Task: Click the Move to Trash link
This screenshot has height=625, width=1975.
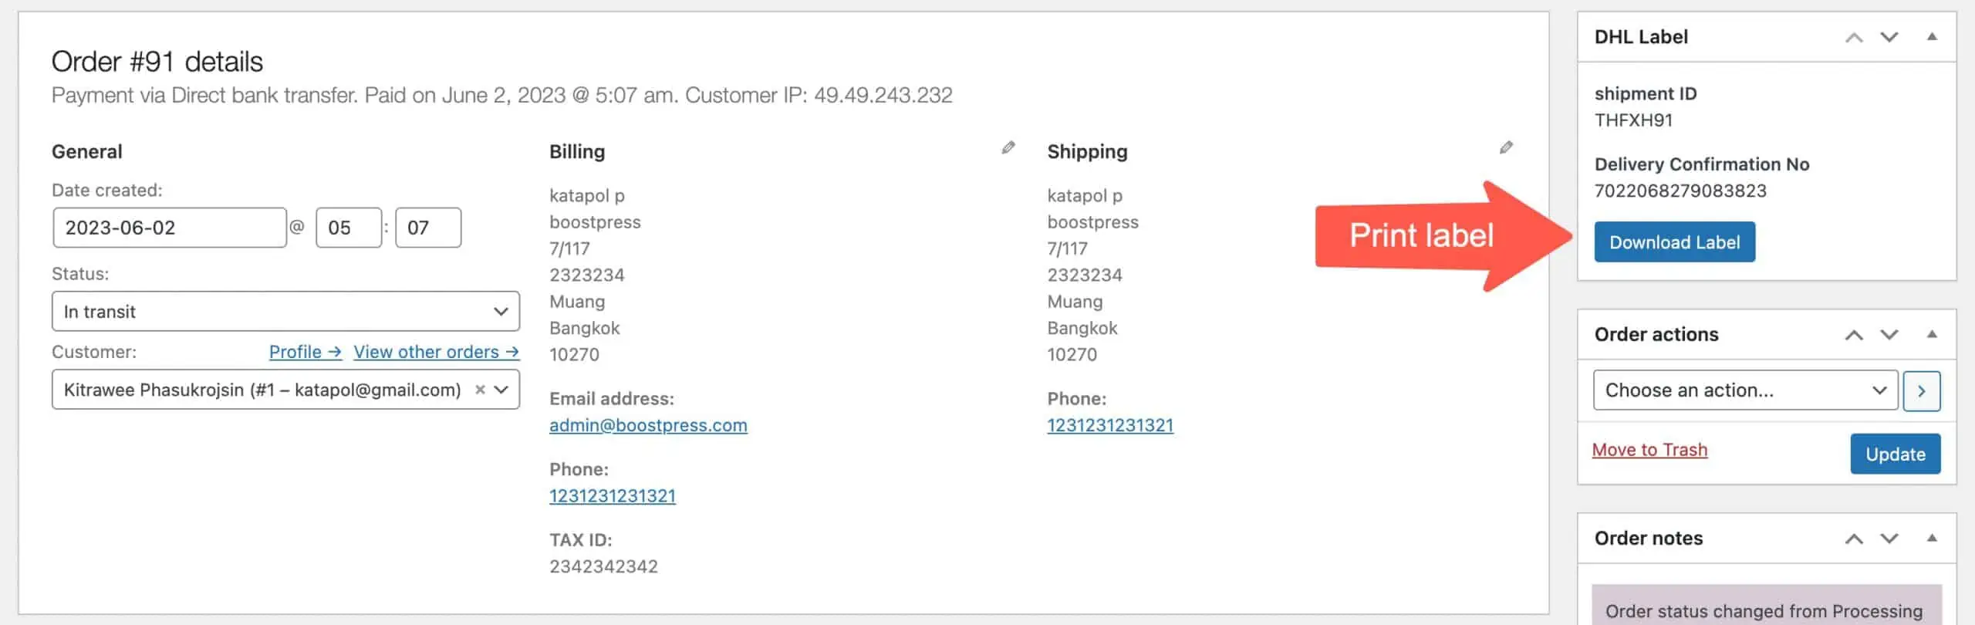Action: [x=1649, y=450]
